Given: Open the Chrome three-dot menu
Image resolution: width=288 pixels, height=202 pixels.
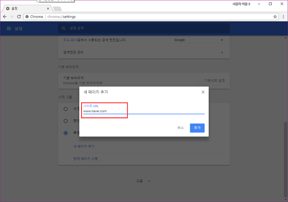Looking at the screenshot, I should (283, 17).
